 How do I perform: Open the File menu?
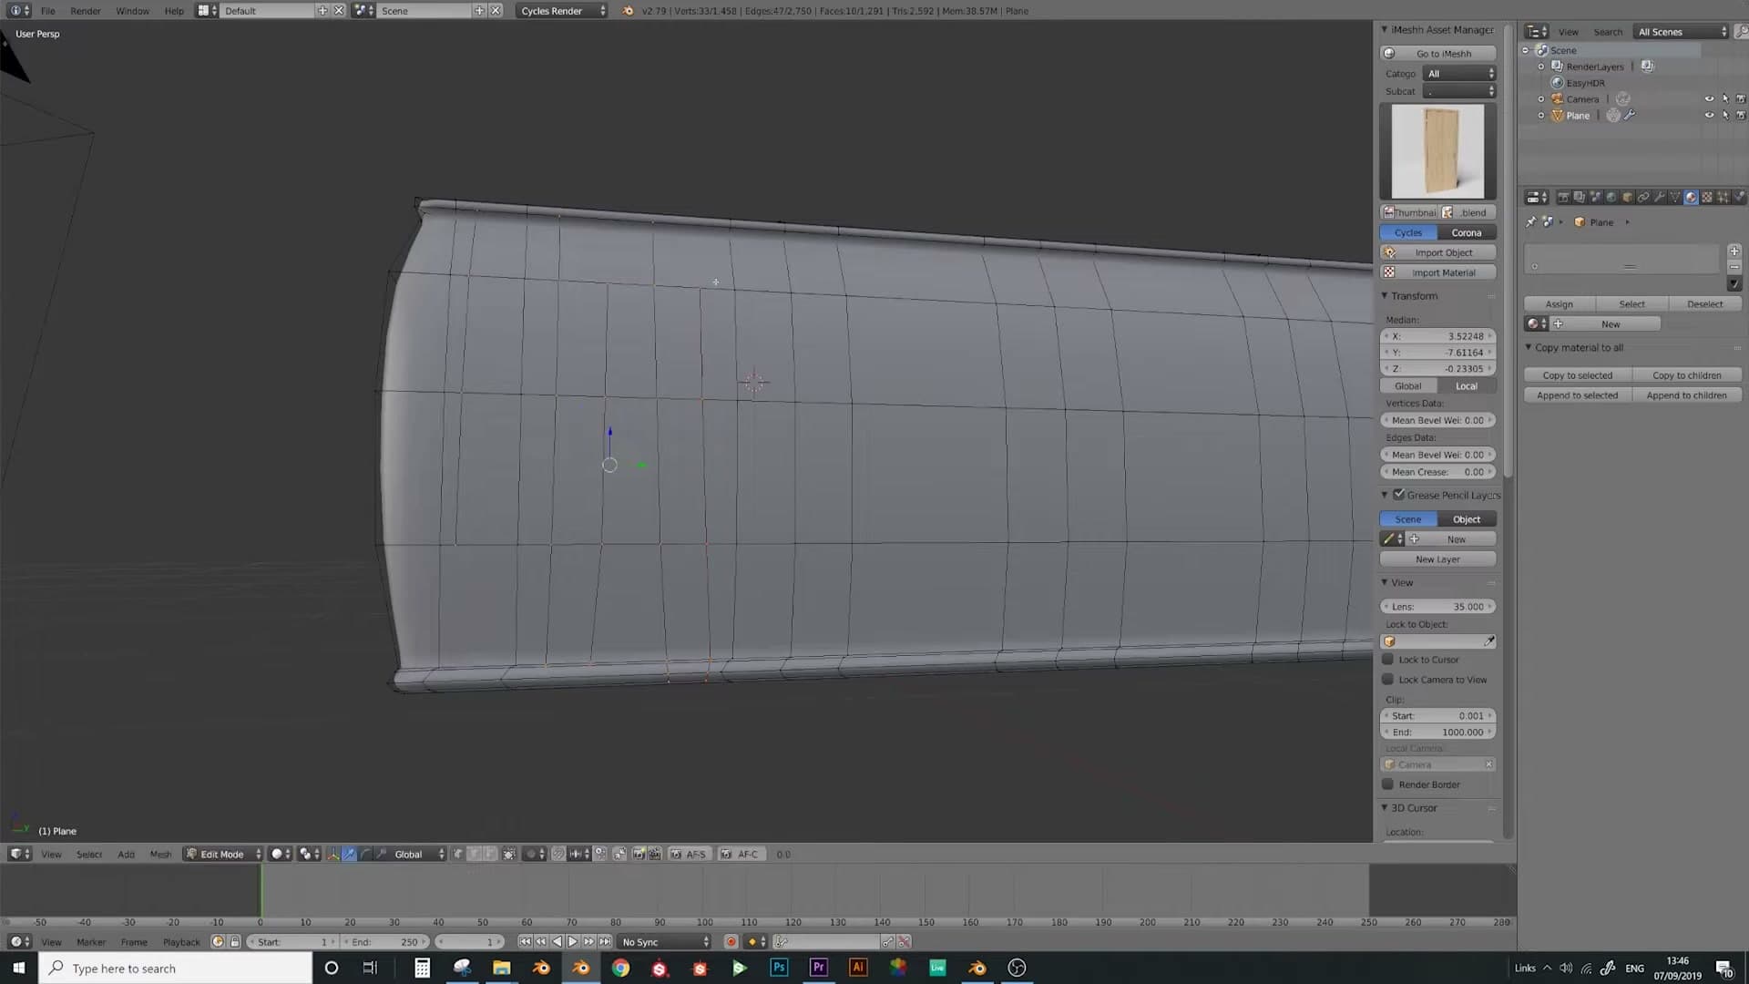click(x=47, y=10)
